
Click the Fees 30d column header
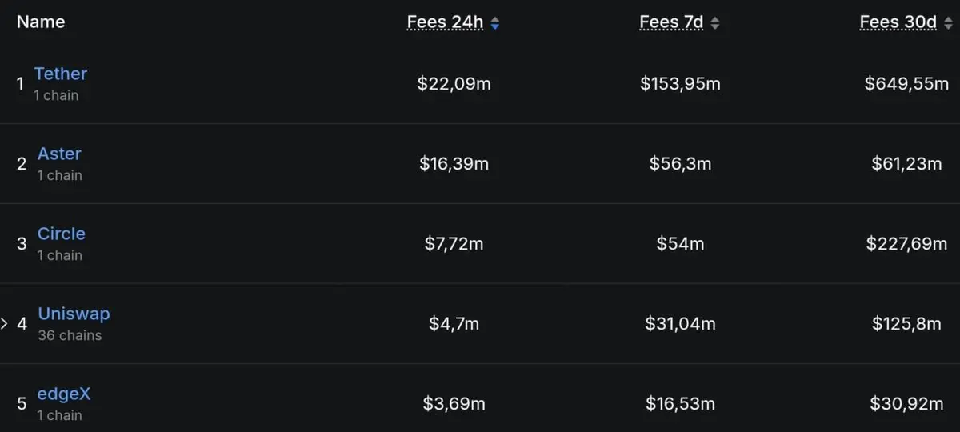click(x=898, y=22)
